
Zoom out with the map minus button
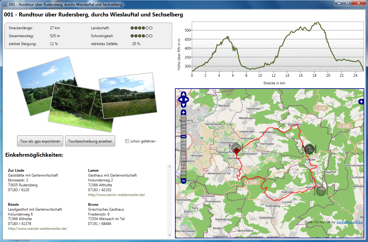184,181
